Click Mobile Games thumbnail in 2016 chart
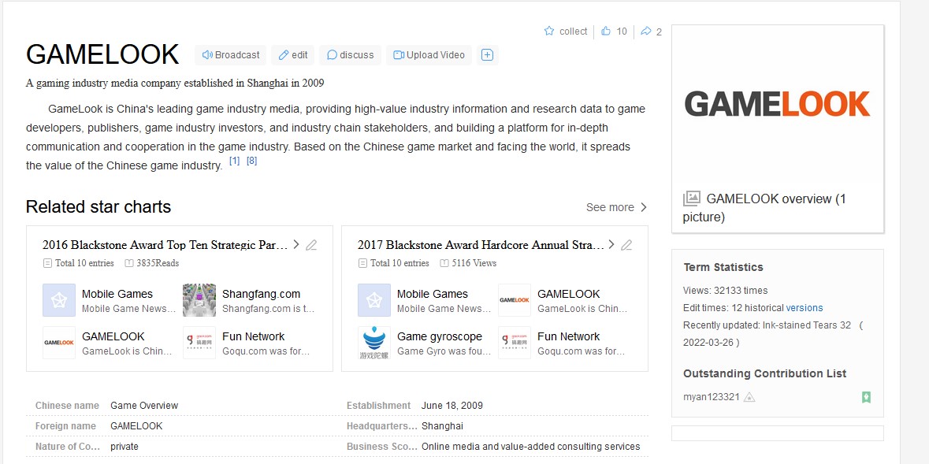Screen dimensions: 929x464 (x=59, y=300)
